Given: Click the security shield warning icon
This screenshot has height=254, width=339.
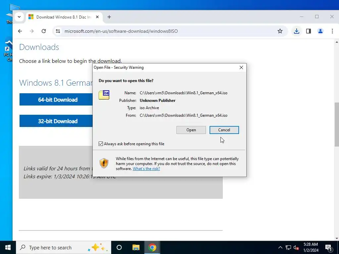Looking at the screenshot, I should pyautogui.click(x=104, y=163).
